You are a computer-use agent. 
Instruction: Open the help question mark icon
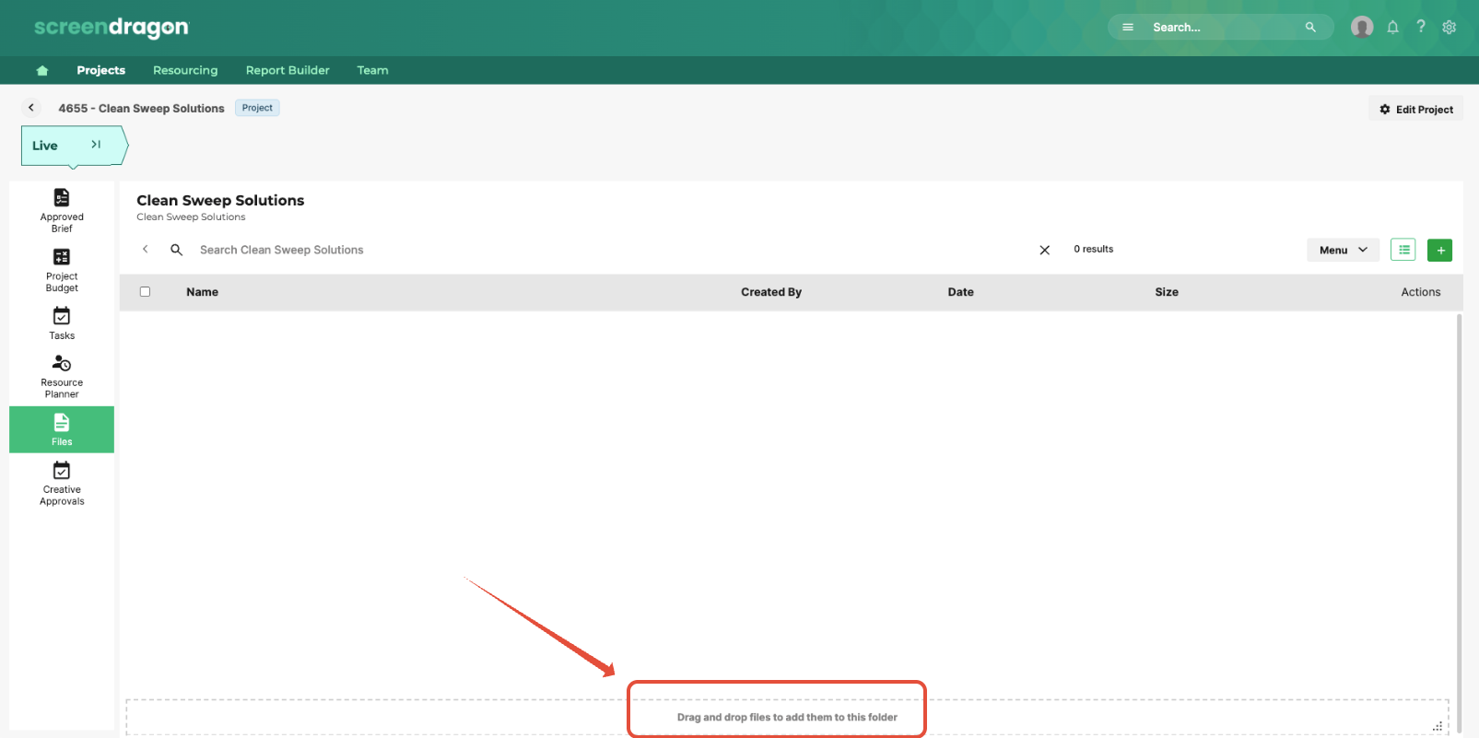point(1421,27)
